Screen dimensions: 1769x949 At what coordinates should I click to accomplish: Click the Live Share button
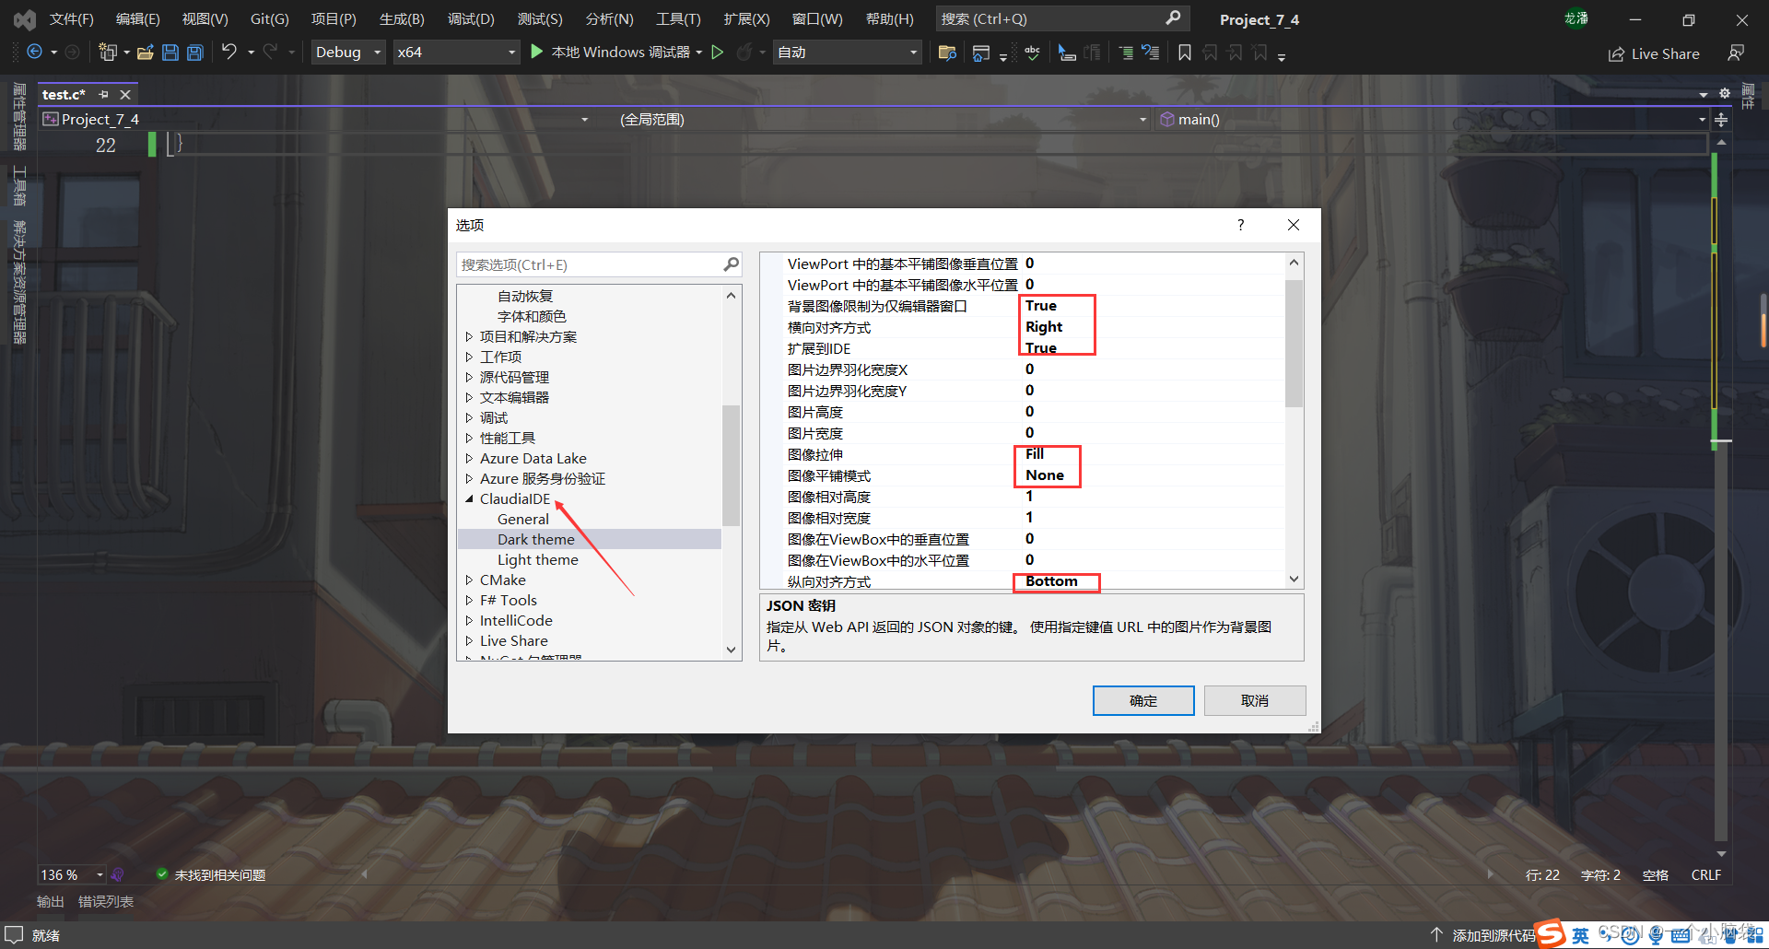point(1654,53)
